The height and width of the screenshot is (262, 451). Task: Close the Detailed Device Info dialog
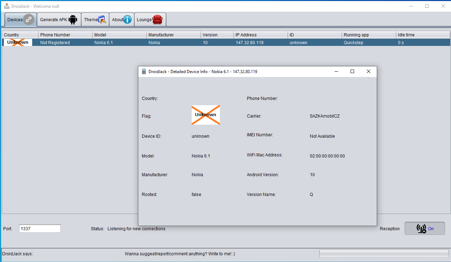pyautogui.click(x=369, y=71)
